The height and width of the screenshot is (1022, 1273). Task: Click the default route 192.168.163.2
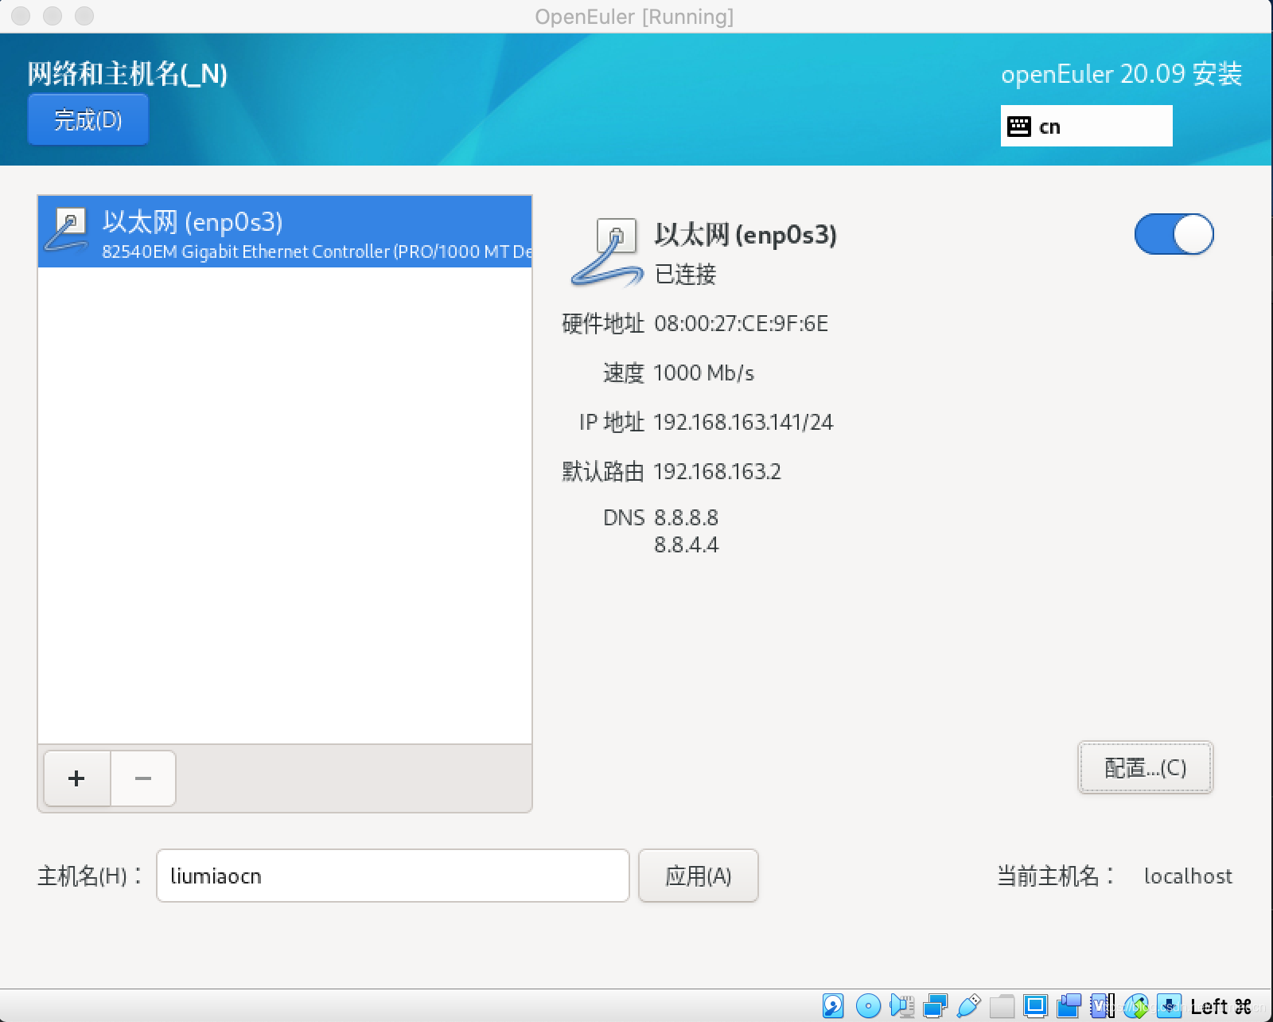coord(717,471)
